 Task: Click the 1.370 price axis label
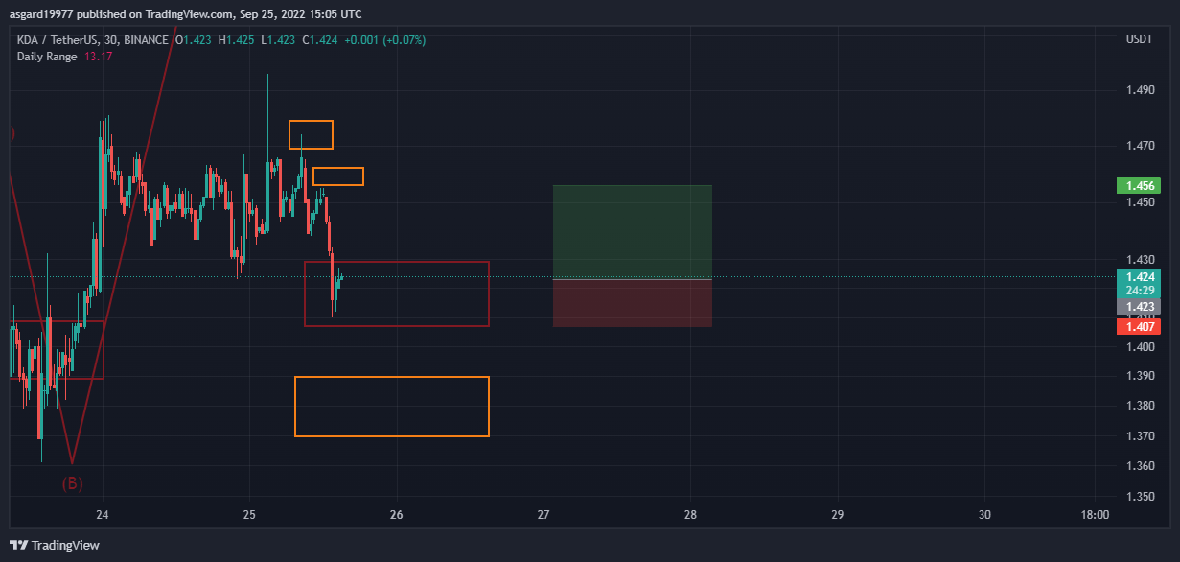tap(1140, 436)
